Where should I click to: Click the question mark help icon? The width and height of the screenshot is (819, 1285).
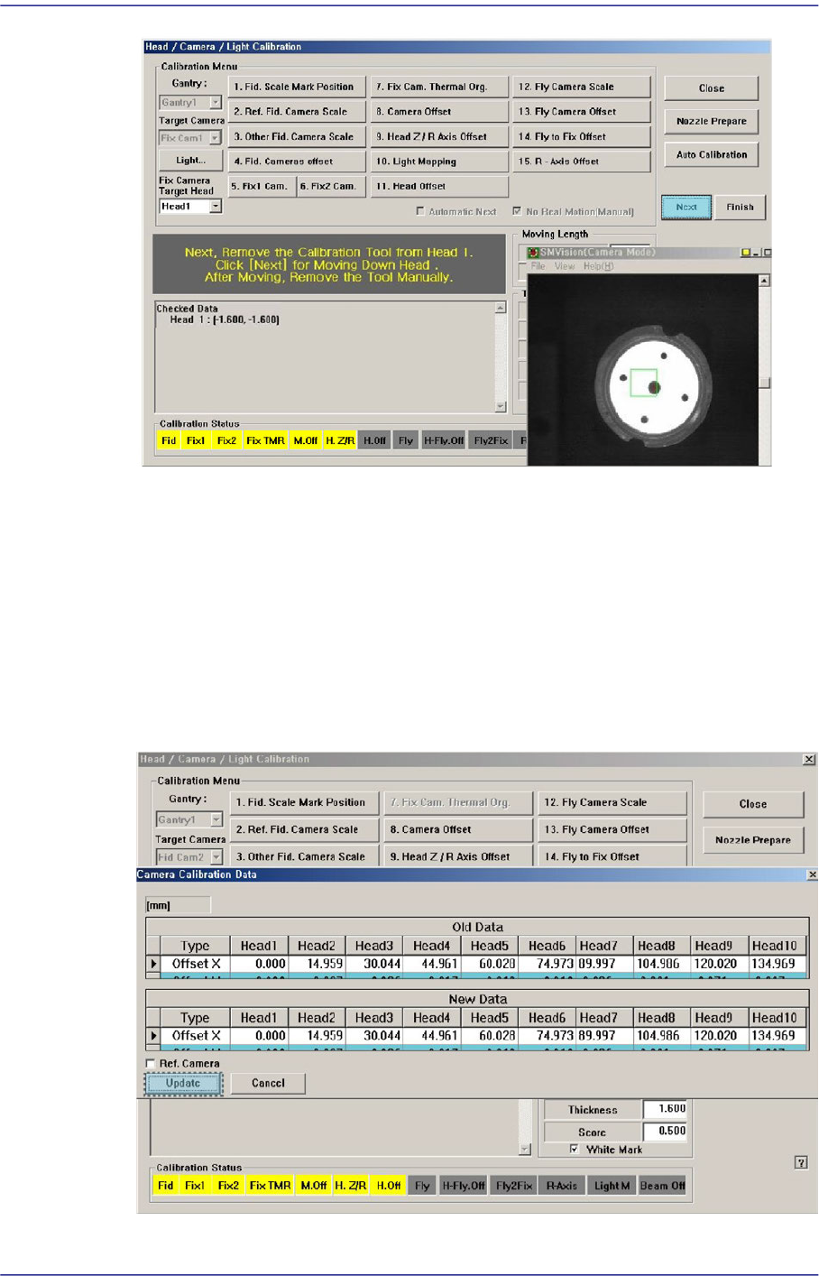pos(801,1162)
